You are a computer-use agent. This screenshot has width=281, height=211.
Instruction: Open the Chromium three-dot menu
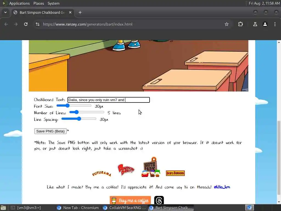point(275,24)
